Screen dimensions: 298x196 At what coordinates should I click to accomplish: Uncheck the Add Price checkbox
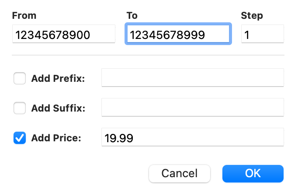pos(20,138)
